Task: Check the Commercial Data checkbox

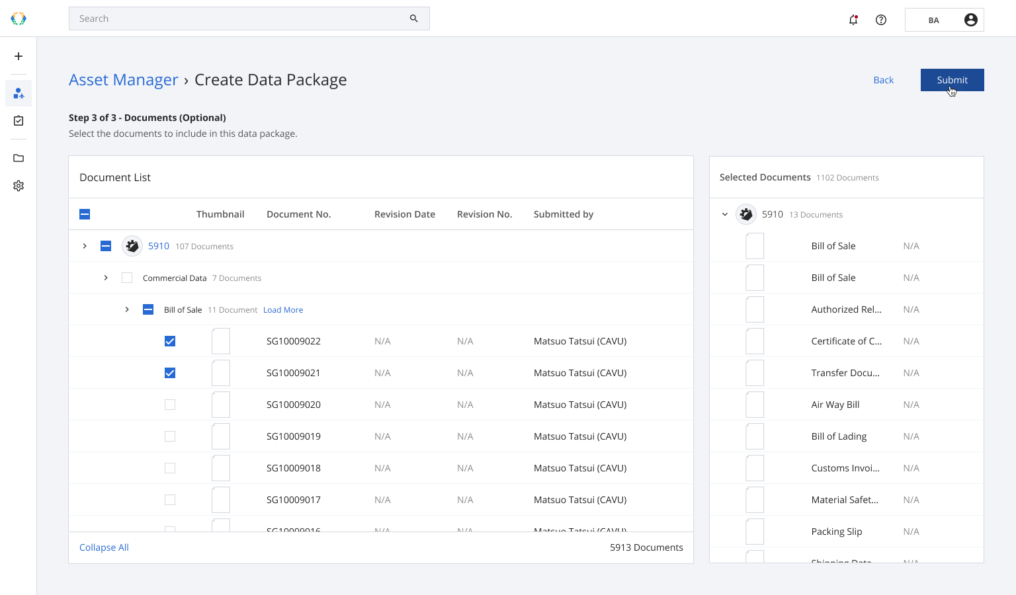Action: 127,278
